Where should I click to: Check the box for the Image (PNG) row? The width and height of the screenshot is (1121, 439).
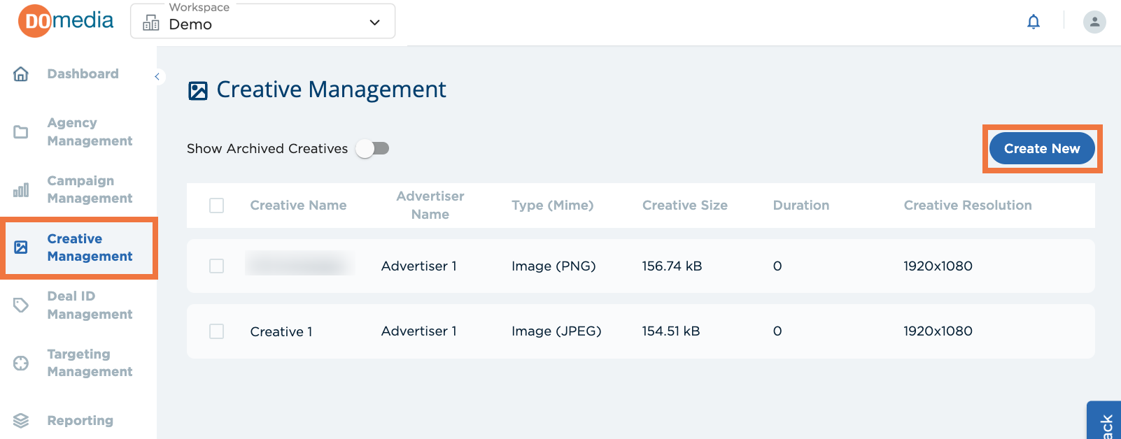coord(217,266)
